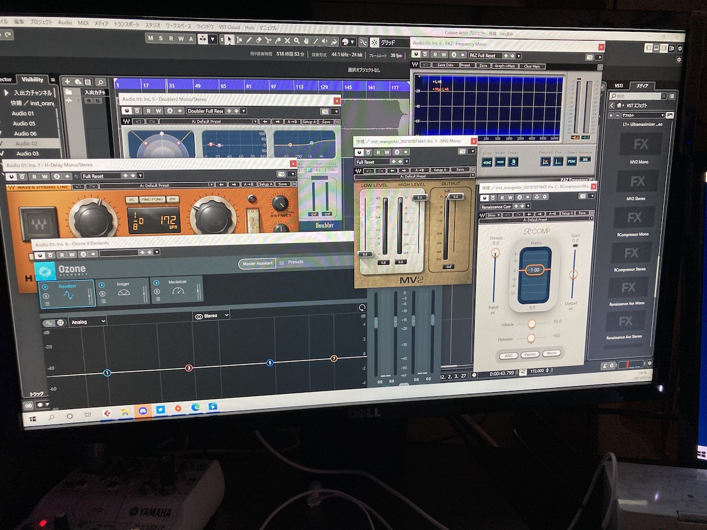Screen dimensions: 707x530
Task: Open the プロジェクト menu
Action: click(x=41, y=21)
